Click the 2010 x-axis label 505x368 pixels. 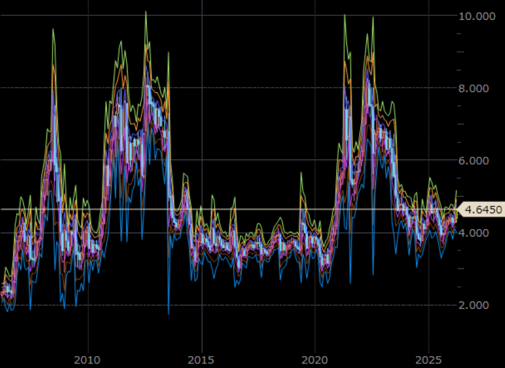(88, 359)
